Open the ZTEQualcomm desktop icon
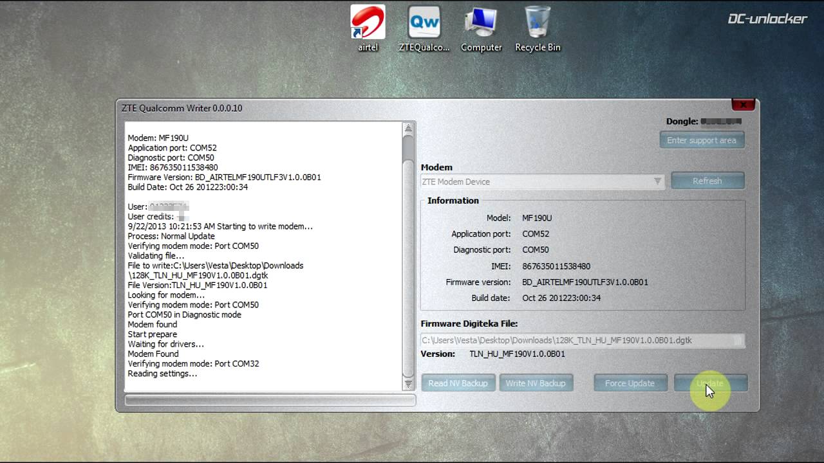The height and width of the screenshot is (463, 824). click(424, 28)
